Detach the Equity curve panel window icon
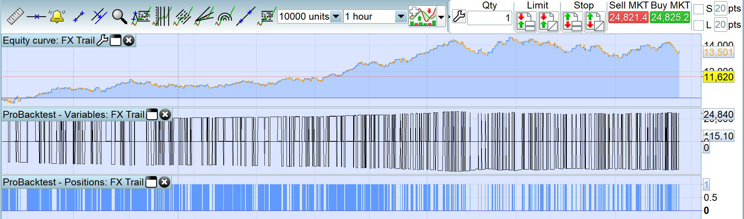The image size is (744, 219). (116, 40)
